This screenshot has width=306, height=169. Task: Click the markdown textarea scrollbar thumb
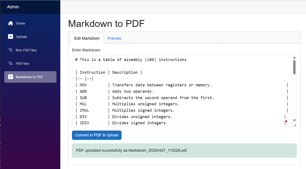click(294, 67)
